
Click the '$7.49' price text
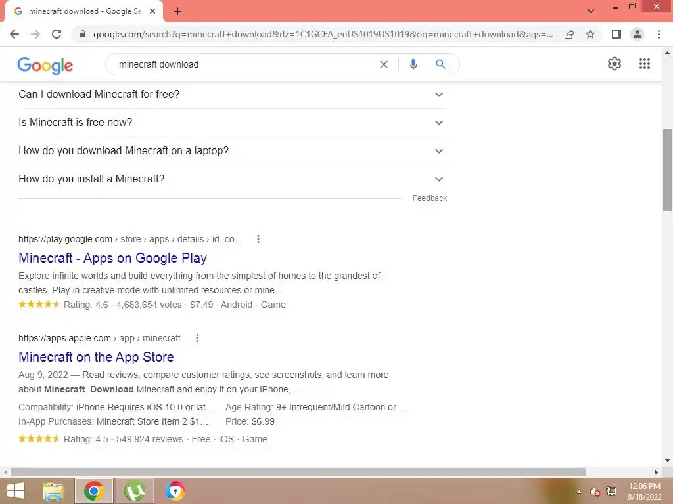click(202, 304)
